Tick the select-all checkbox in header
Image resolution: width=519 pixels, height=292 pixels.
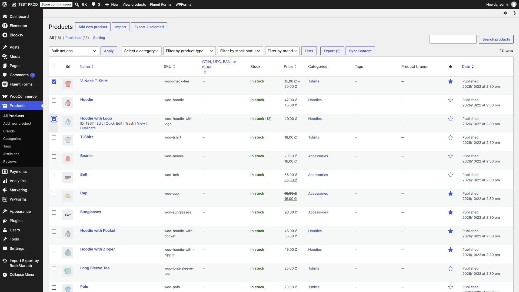coord(54,67)
